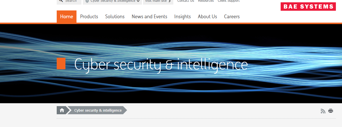342x127 pixels.
Task: Click the magnifying glass search icon
Action: pos(61,1)
